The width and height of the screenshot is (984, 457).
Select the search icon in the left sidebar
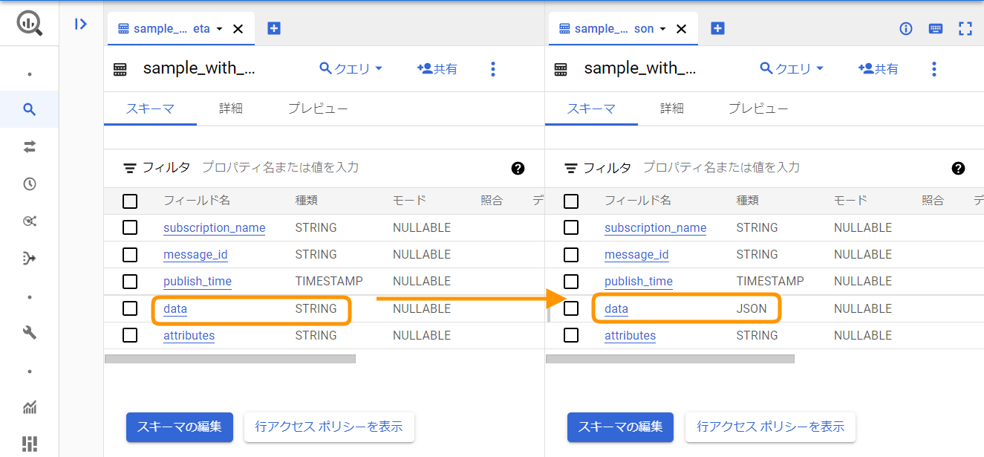[30, 108]
